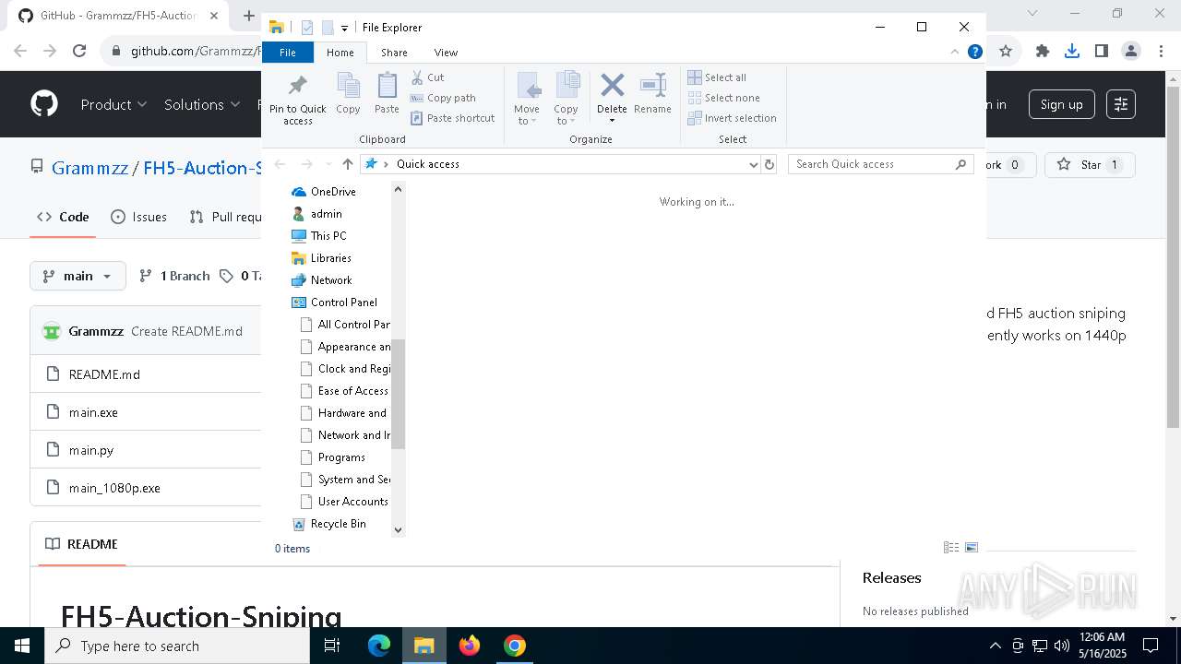Click the Quick access address bar

[560, 164]
